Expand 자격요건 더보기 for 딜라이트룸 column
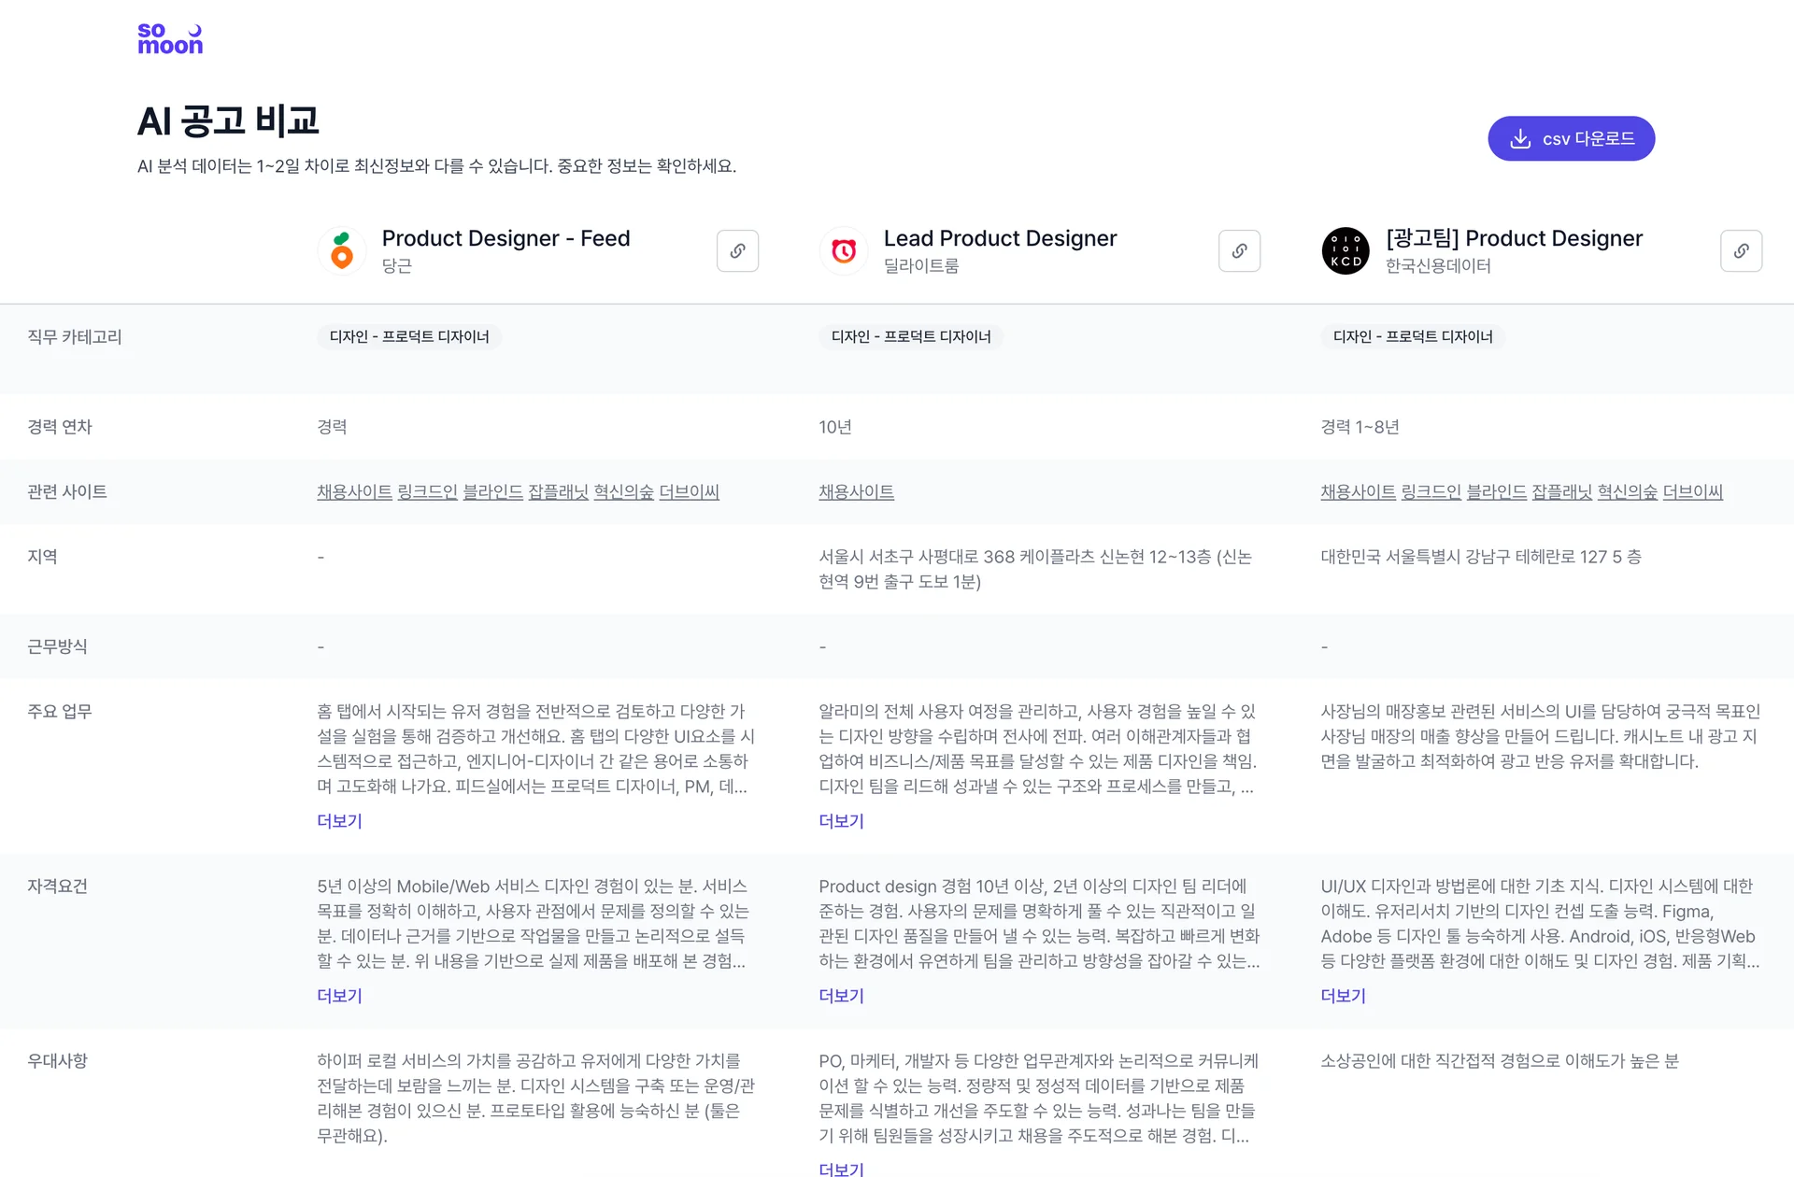The width and height of the screenshot is (1794, 1177). (841, 996)
